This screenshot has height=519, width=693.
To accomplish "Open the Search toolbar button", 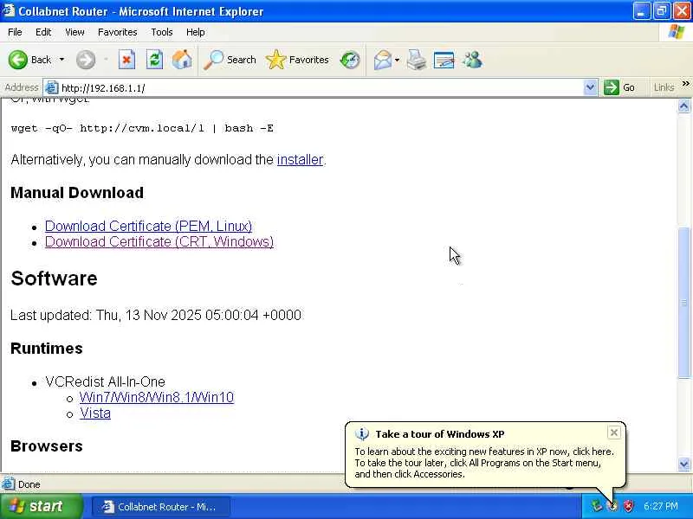I will [230, 60].
